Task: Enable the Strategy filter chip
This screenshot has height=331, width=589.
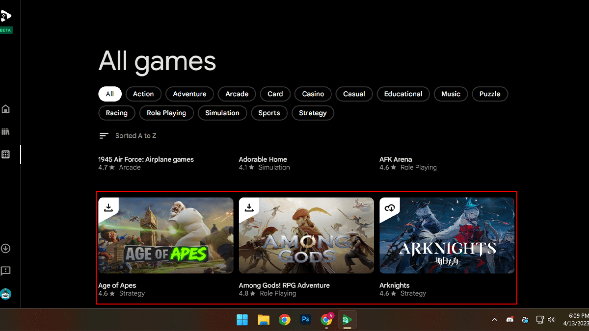Action: [313, 113]
